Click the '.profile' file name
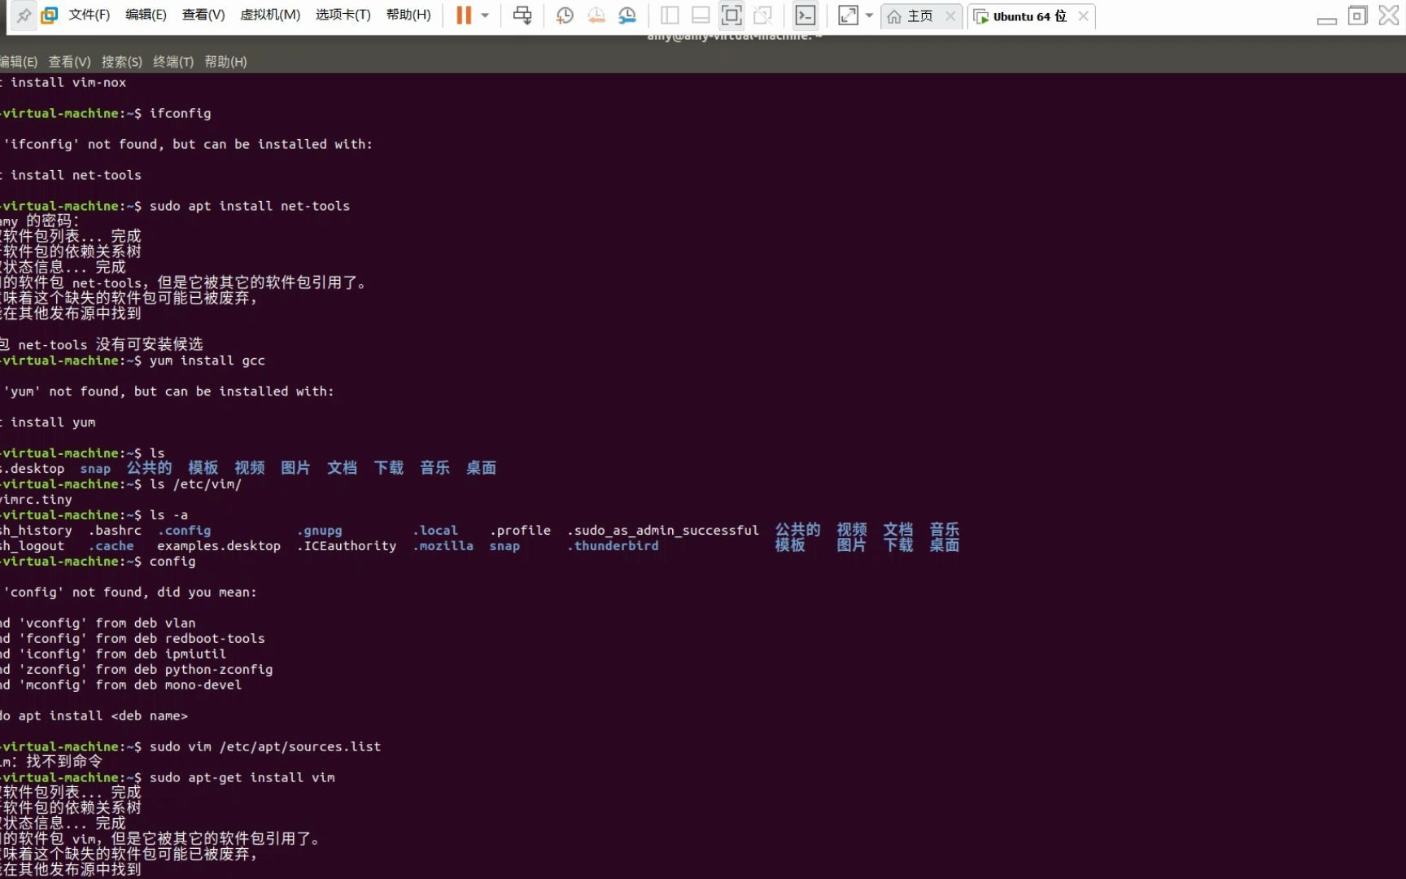1406x879 pixels. point(520,531)
